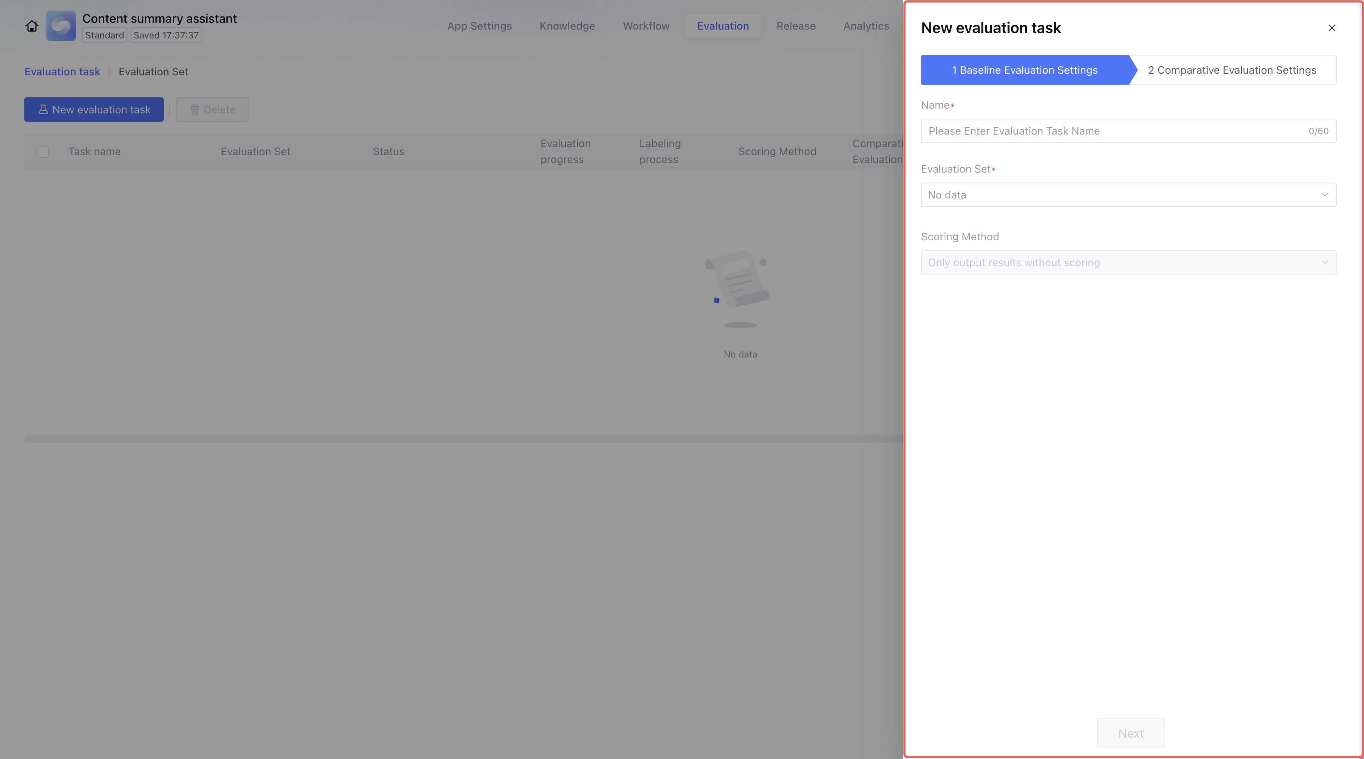Toggle the select-all checkbox in table header

[x=42, y=152]
